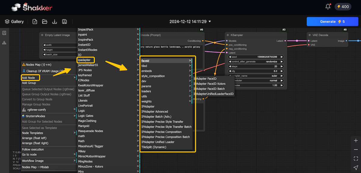Adjust the KSampler cfg value
The image size is (361, 173).
coord(256,71)
